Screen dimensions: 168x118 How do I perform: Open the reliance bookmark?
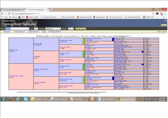13,17
